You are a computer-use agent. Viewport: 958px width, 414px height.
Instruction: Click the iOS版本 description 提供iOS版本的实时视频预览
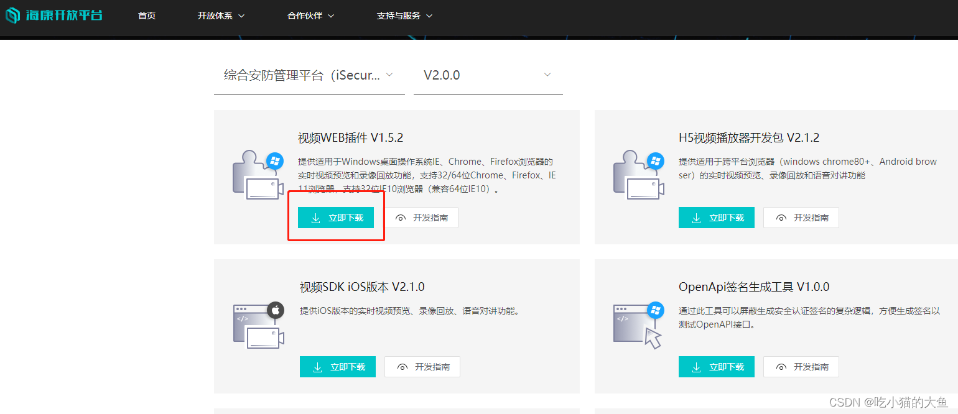409,311
